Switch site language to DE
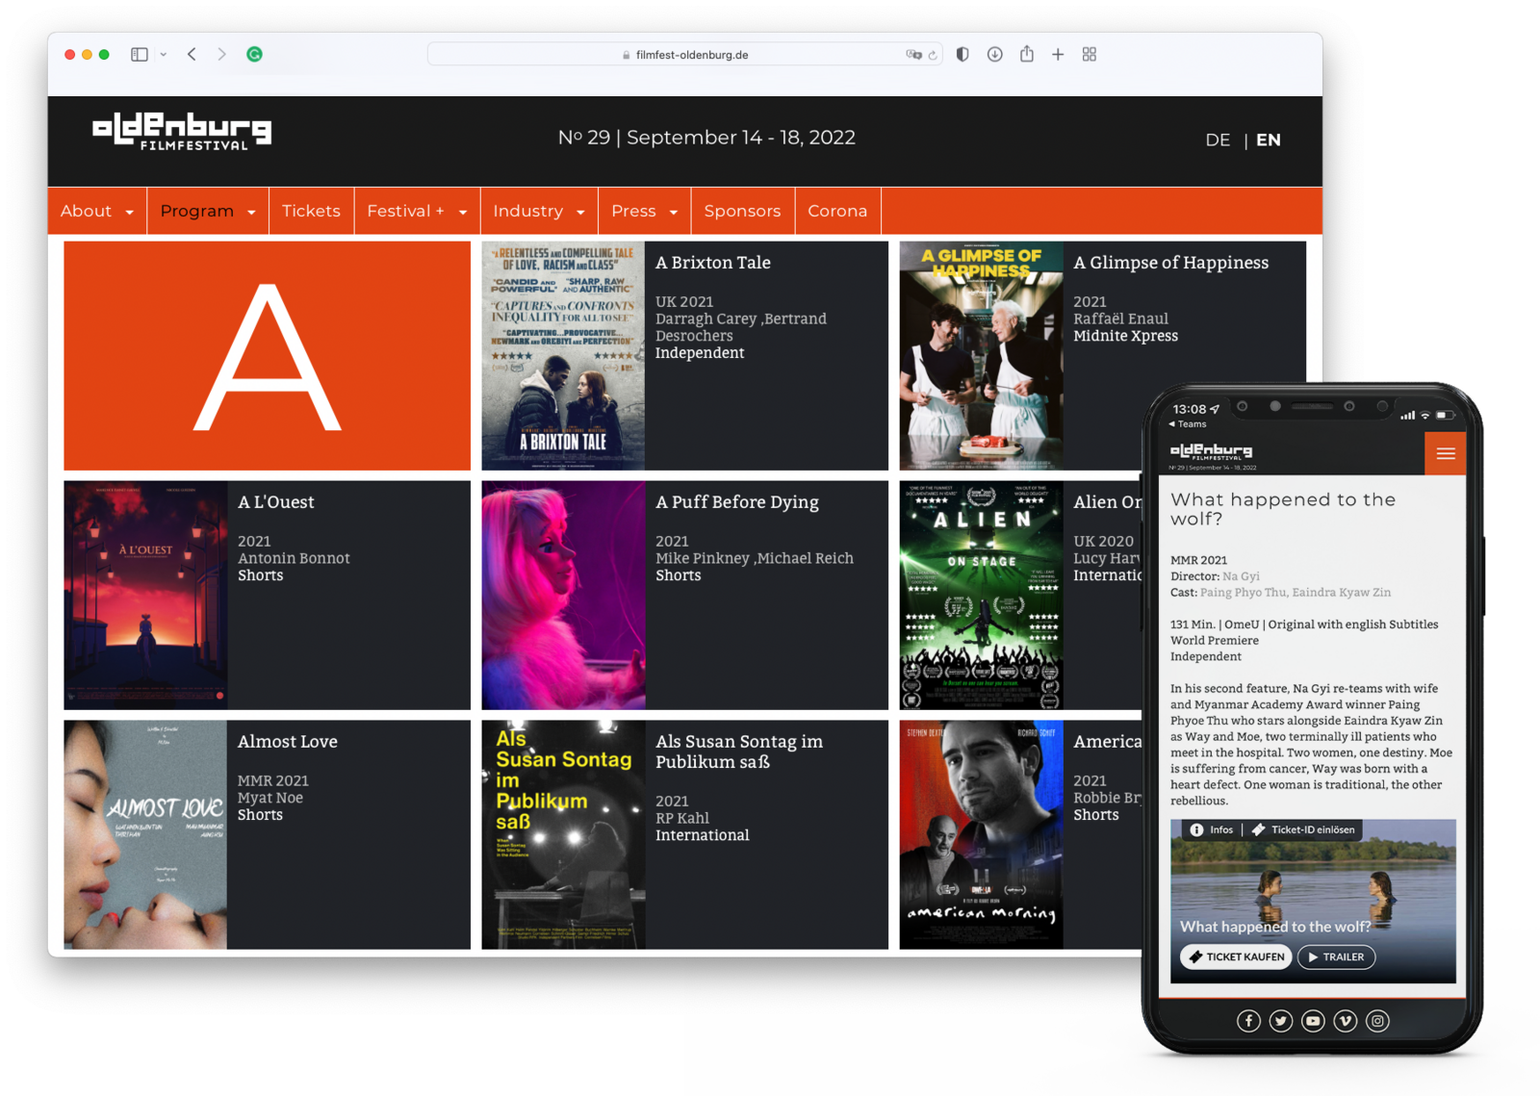Image resolution: width=1540 pixels, height=1096 pixels. (1218, 140)
